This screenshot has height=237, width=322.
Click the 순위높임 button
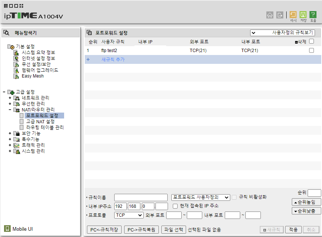coord(306,202)
